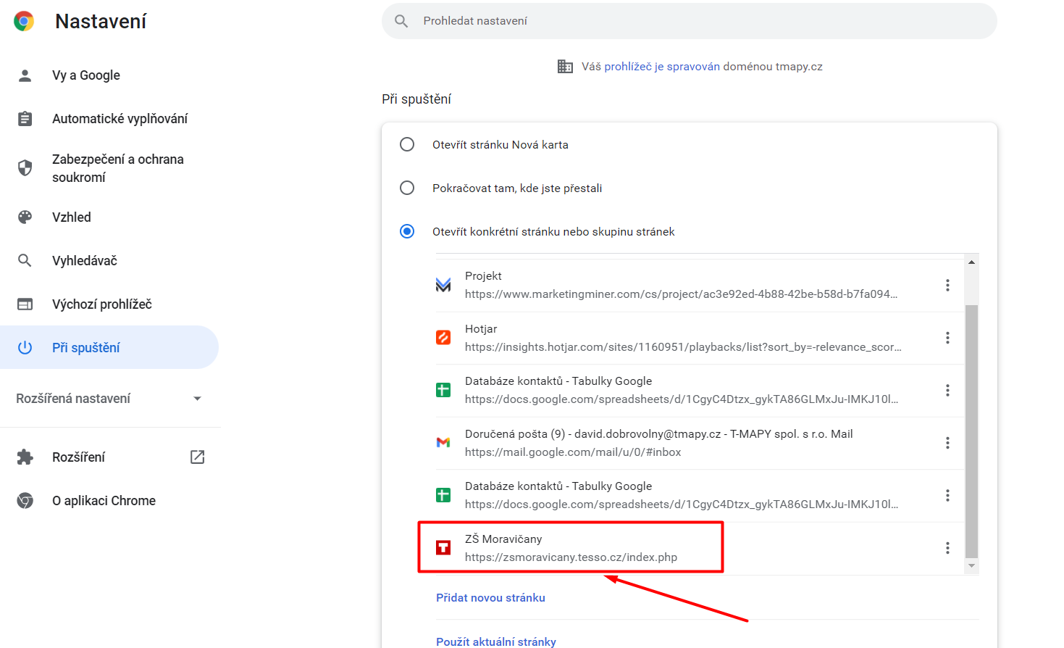Image resolution: width=1064 pixels, height=648 pixels.
Task: Open the Vy a Google settings section
Action: (x=109, y=75)
